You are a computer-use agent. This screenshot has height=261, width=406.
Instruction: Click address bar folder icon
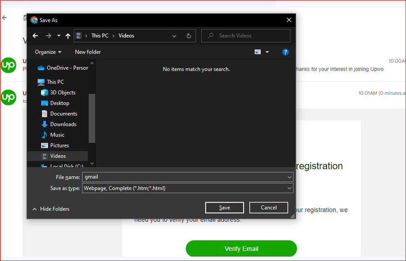[79, 36]
